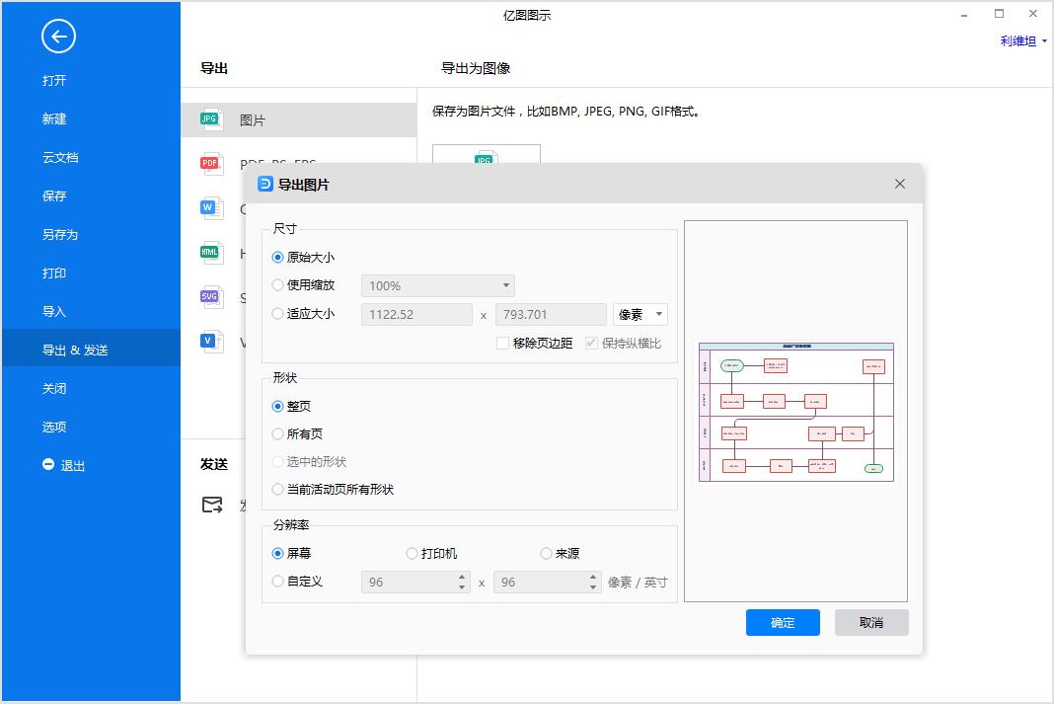Image resolution: width=1054 pixels, height=704 pixels.
Task: Click the back arrow circle icon
Action: point(58,37)
